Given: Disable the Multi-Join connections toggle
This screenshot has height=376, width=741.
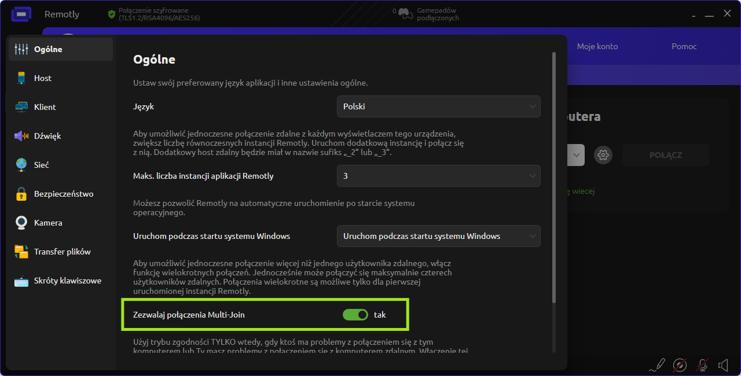Looking at the screenshot, I should (355, 315).
